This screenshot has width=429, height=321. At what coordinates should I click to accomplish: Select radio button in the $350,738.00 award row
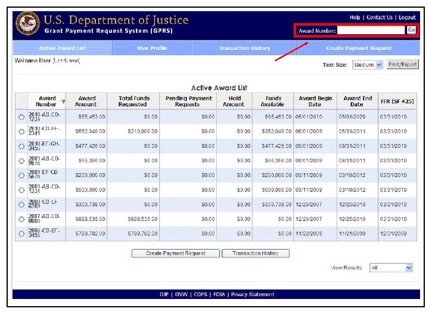tap(21, 204)
